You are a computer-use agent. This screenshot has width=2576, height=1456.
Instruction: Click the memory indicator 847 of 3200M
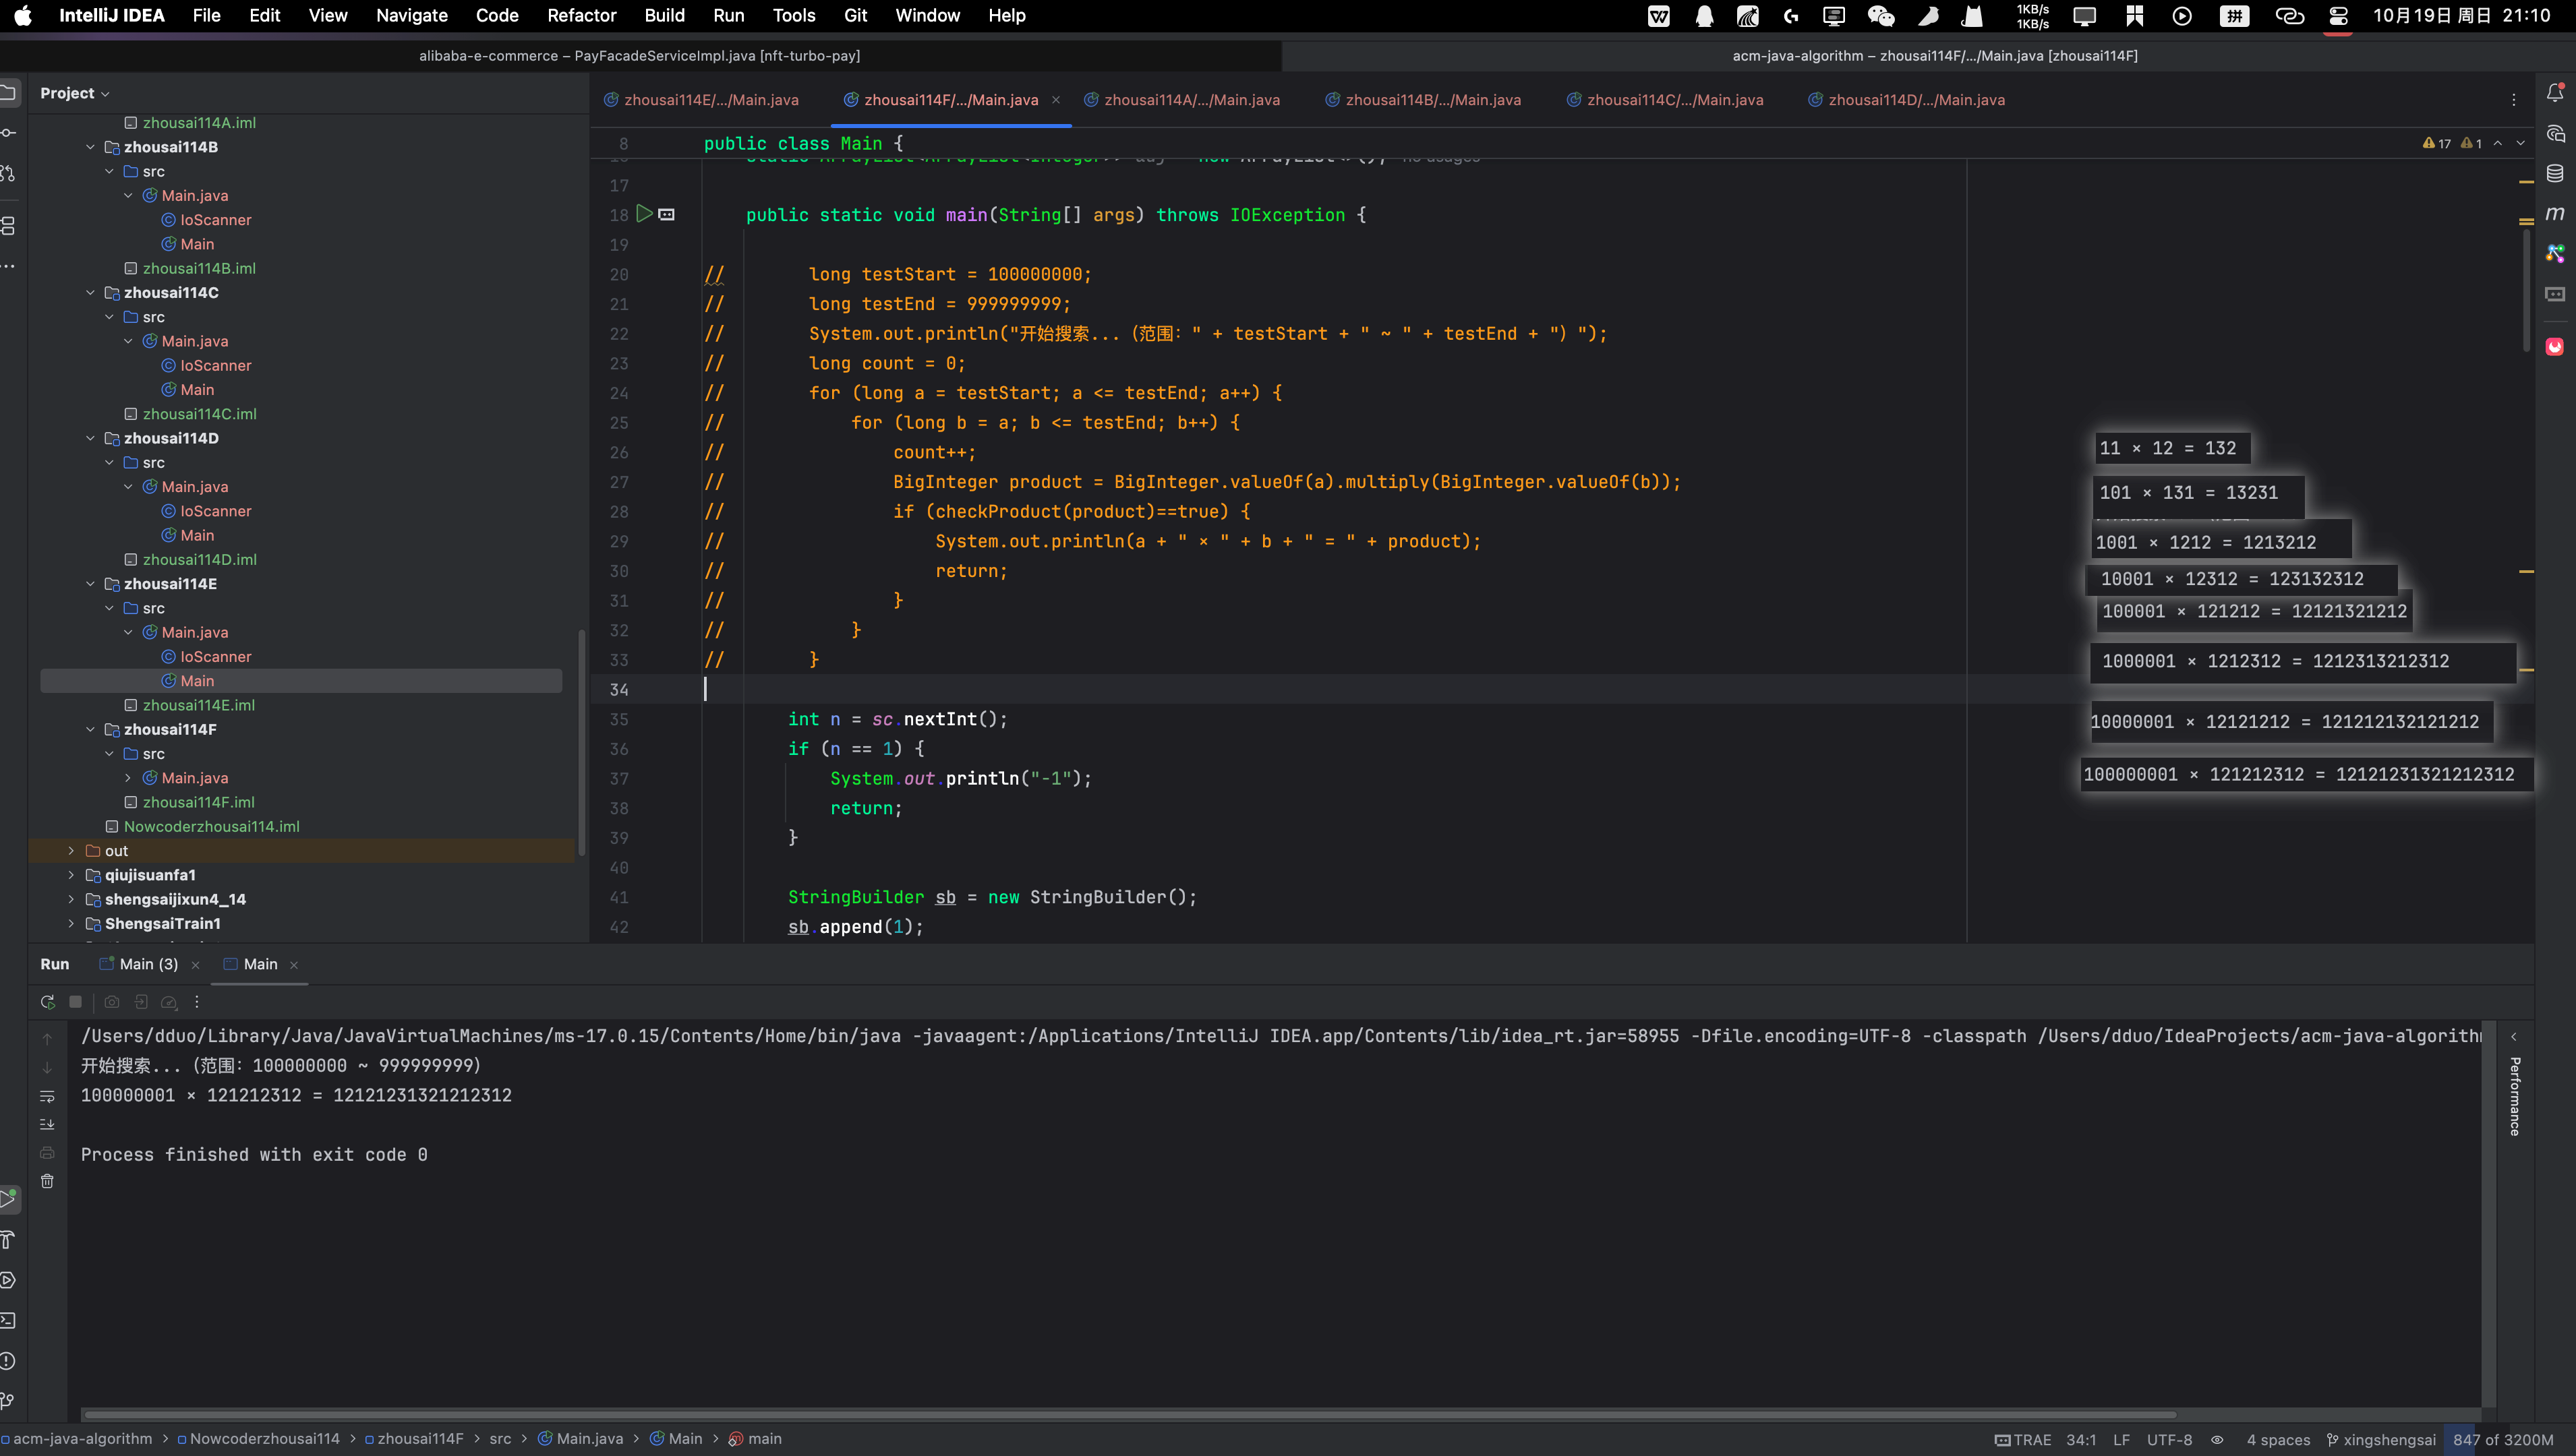(x=2502, y=1440)
